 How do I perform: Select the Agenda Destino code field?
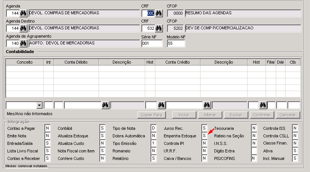[13, 28]
